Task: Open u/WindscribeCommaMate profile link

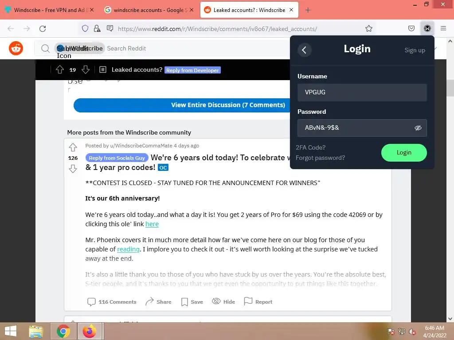Action: pos(141,146)
